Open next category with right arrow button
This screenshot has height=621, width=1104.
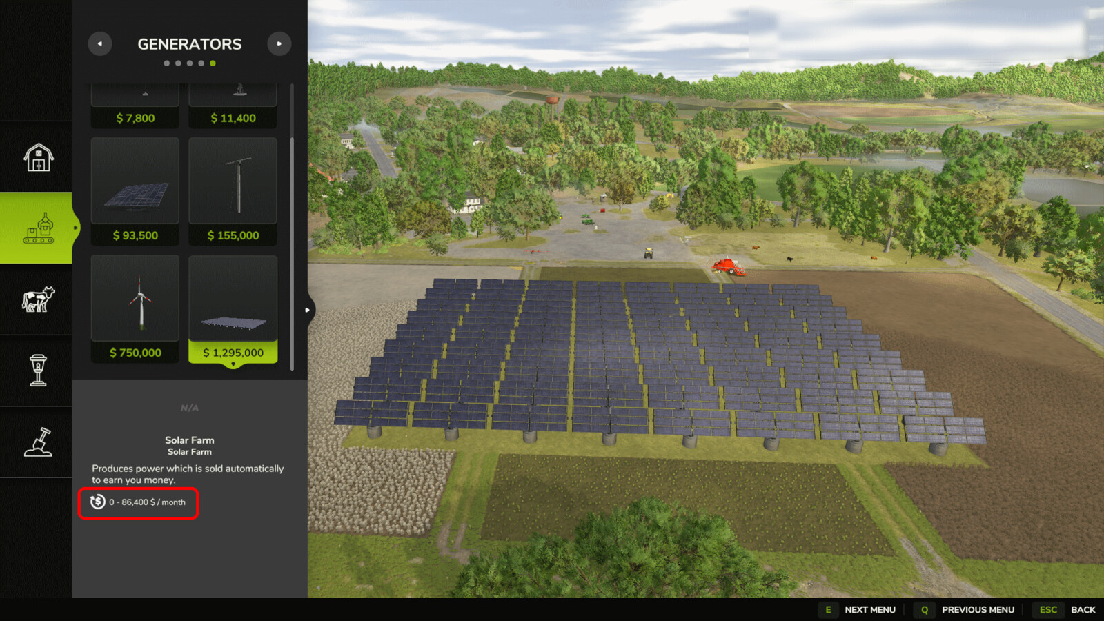279,43
